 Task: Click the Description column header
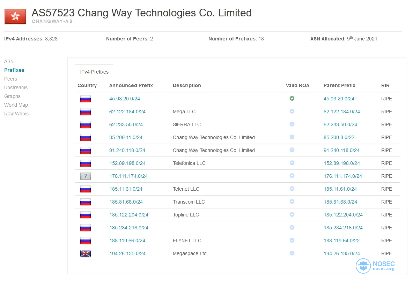click(x=187, y=85)
